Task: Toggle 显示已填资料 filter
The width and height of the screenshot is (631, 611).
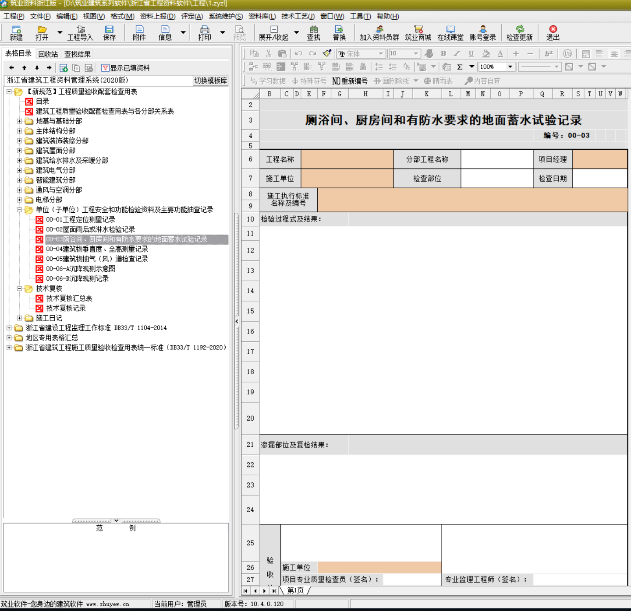Action: point(126,68)
